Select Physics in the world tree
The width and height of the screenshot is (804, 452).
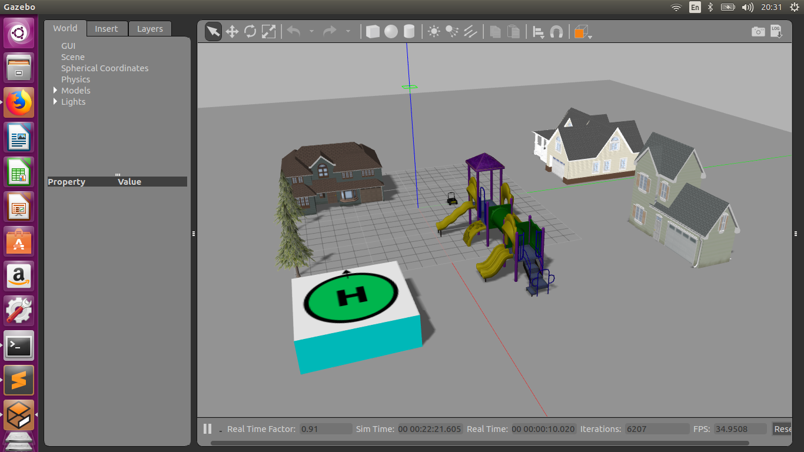point(75,79)
